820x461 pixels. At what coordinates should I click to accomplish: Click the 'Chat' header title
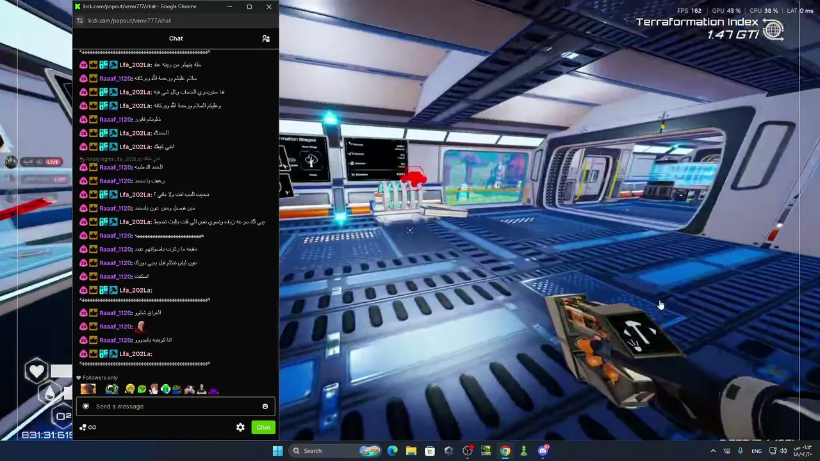(x=176, y=38)
